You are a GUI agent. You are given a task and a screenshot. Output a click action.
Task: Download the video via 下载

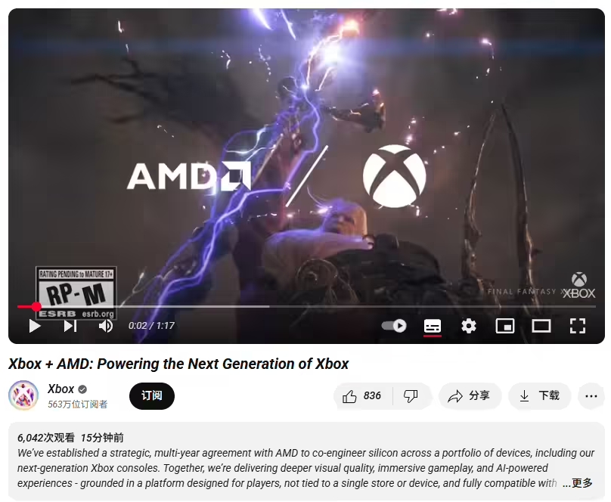pyautogui.click(x=540, y=396)
